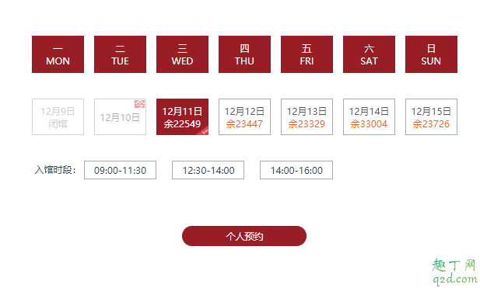The width and height of the screenshot is (480, 288).
Task: Select the FRI weekday header
Action: click(x=307, y=54)
